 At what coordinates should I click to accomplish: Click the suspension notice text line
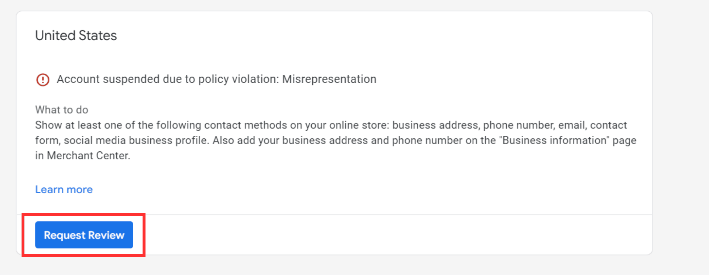[217, 79]
